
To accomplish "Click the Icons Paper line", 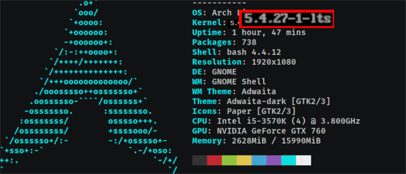I will (x=244, y=111).
